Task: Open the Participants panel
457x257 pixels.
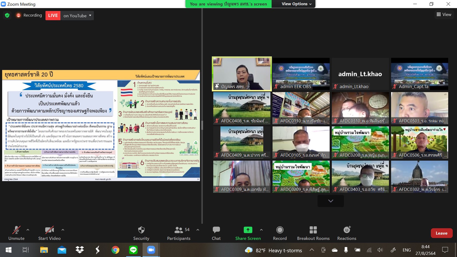Action: (x=179, y=233)
